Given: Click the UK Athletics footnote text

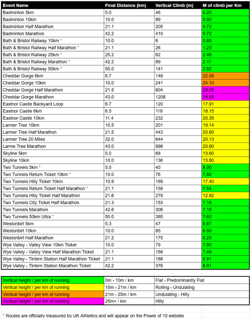Looking at the screenshot, I should pyautogui.click(x=94, y=315).
